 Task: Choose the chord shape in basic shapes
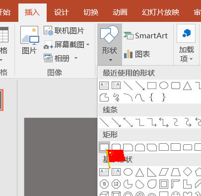(140, 184)
